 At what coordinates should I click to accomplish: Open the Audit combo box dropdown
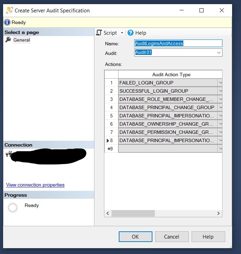point(219,53)
